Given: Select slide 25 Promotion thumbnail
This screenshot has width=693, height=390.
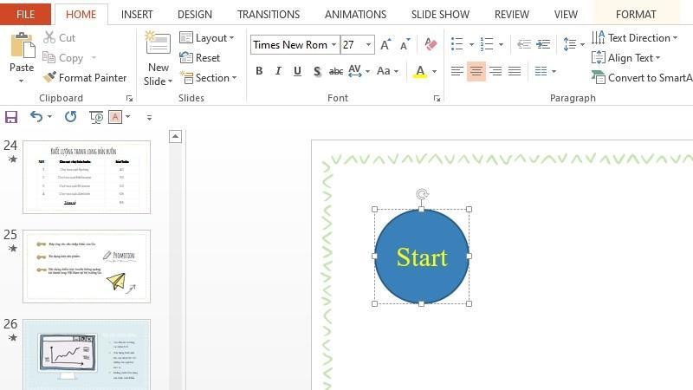Looking at the screenshot, I should [x=87, y=266].
